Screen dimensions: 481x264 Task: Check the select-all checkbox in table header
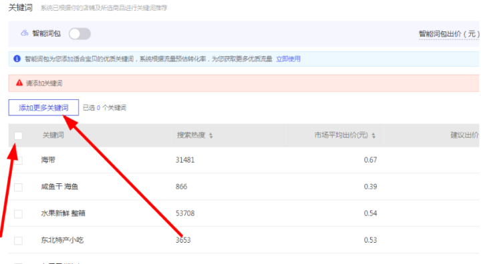(19, 135)
